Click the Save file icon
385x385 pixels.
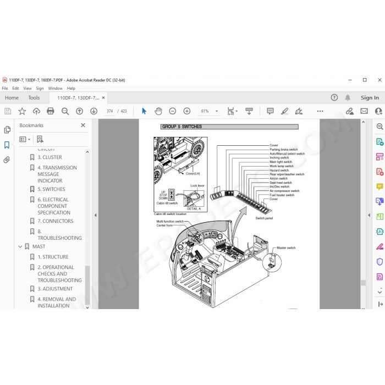tap(8, 111)
